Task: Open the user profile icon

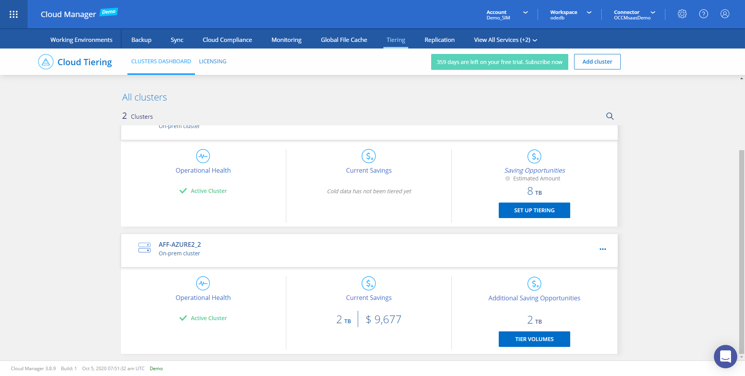Action: point(725,14)
